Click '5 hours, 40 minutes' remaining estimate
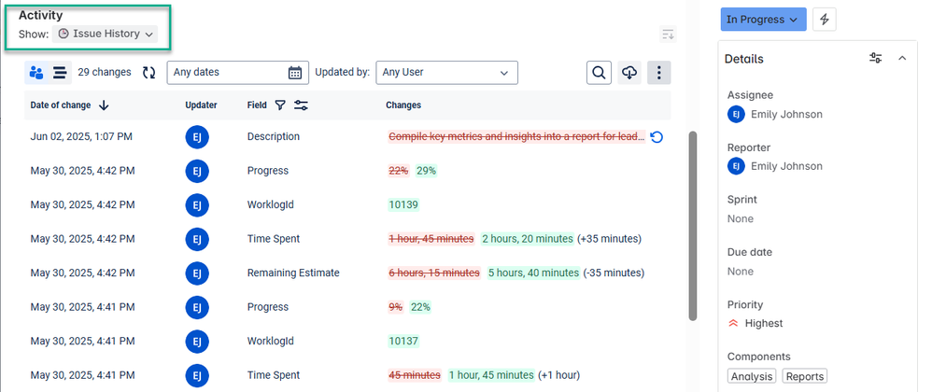 [533, 273]
